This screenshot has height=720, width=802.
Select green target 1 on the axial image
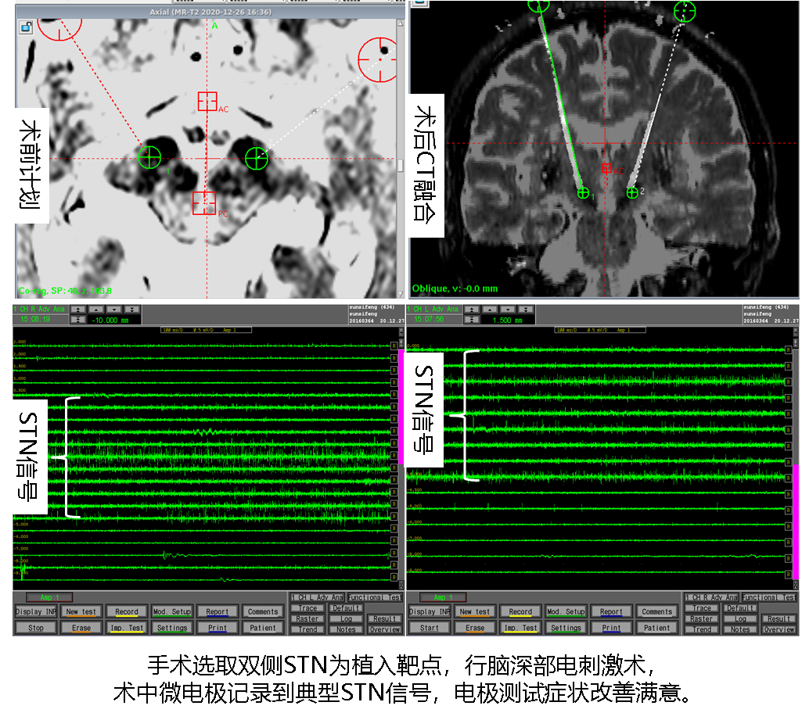click(149, 157)
